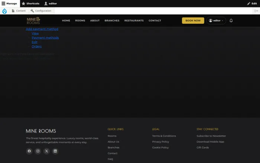Screen dimensions: 260x163
Task: Open the editor user toolbar item
Action: (51, 3)
